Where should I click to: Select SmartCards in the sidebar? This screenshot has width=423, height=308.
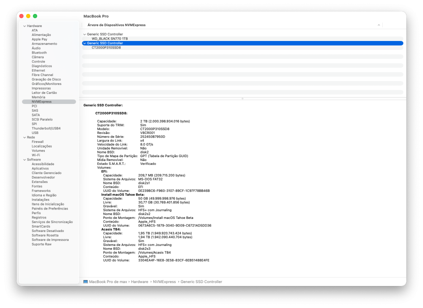41,226
